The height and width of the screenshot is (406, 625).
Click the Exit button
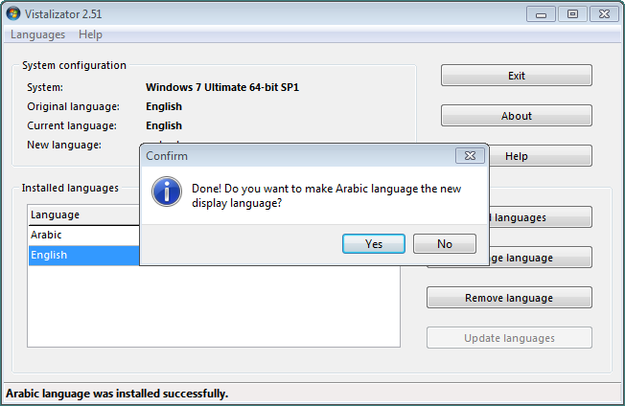516,76
